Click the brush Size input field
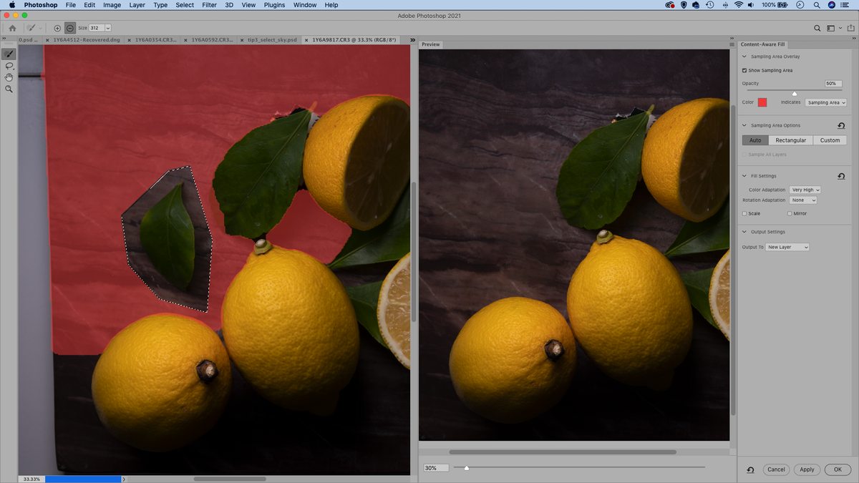Viewport: 859px width, 483px height. [95, 28]
